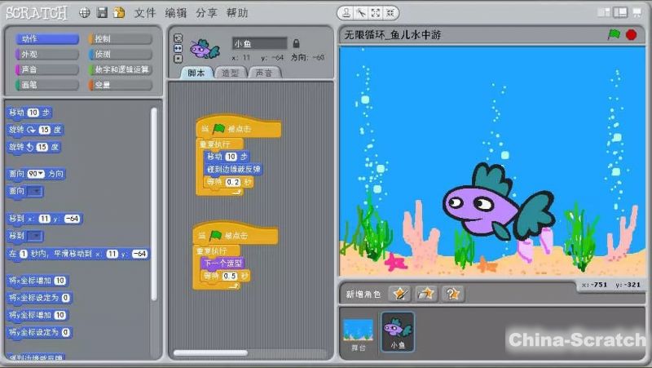Select the grow sprite tool

click(373, 13)
